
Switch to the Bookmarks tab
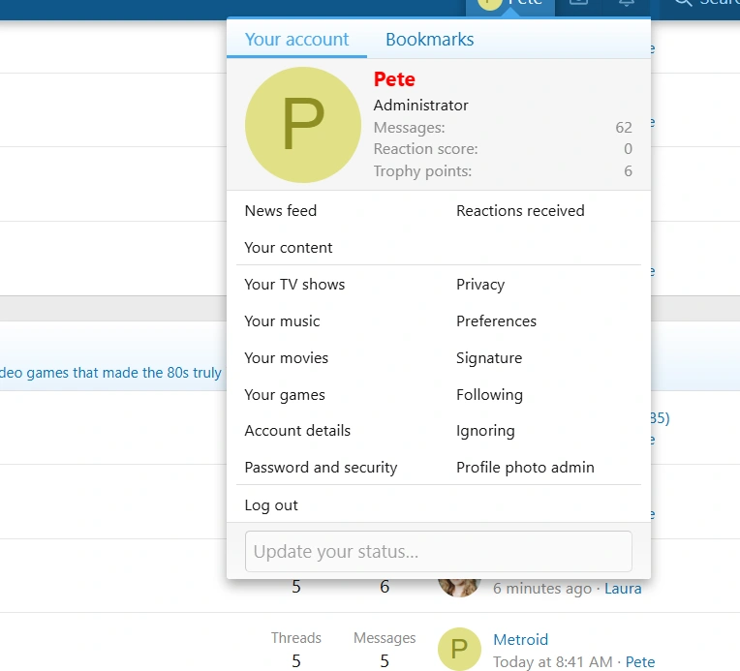pos(429,40)
